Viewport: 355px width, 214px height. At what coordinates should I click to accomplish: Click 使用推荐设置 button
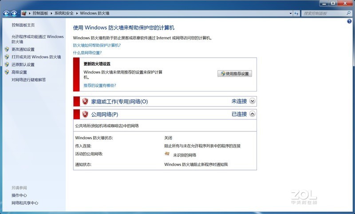point(235,74)
